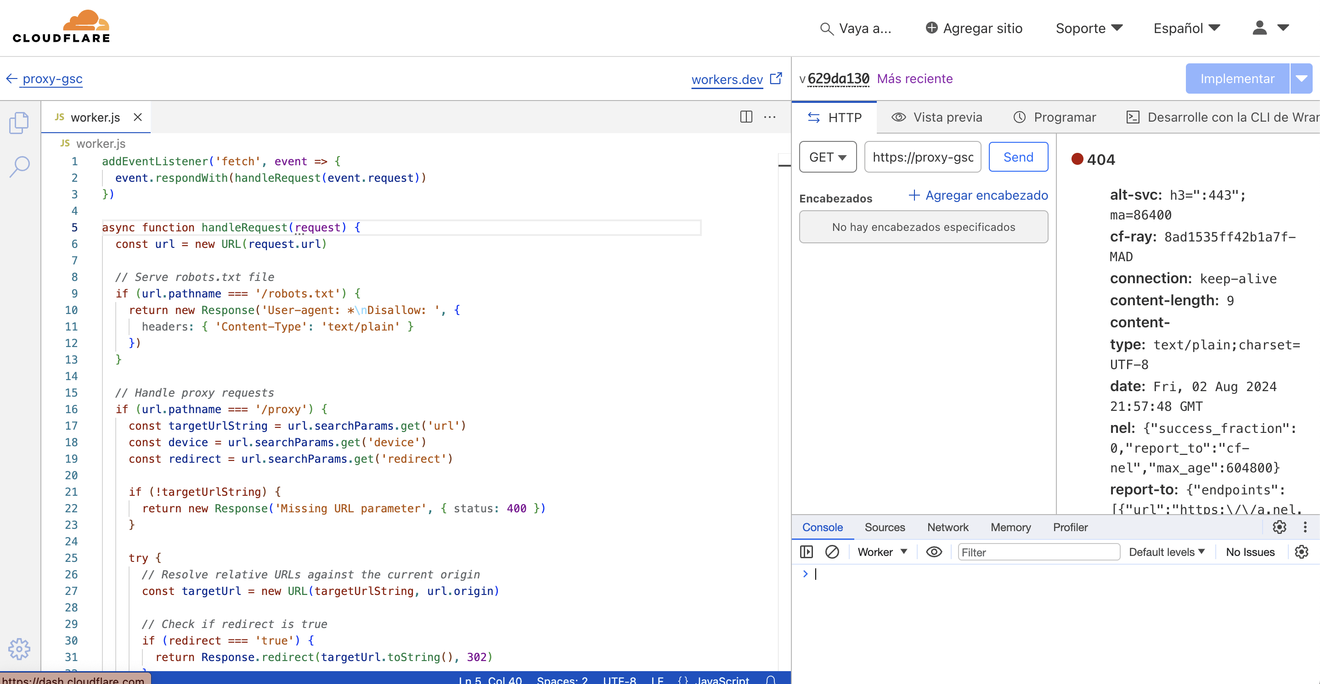
Task: Clear the console with the block icon
Action: tap(832, 552)
